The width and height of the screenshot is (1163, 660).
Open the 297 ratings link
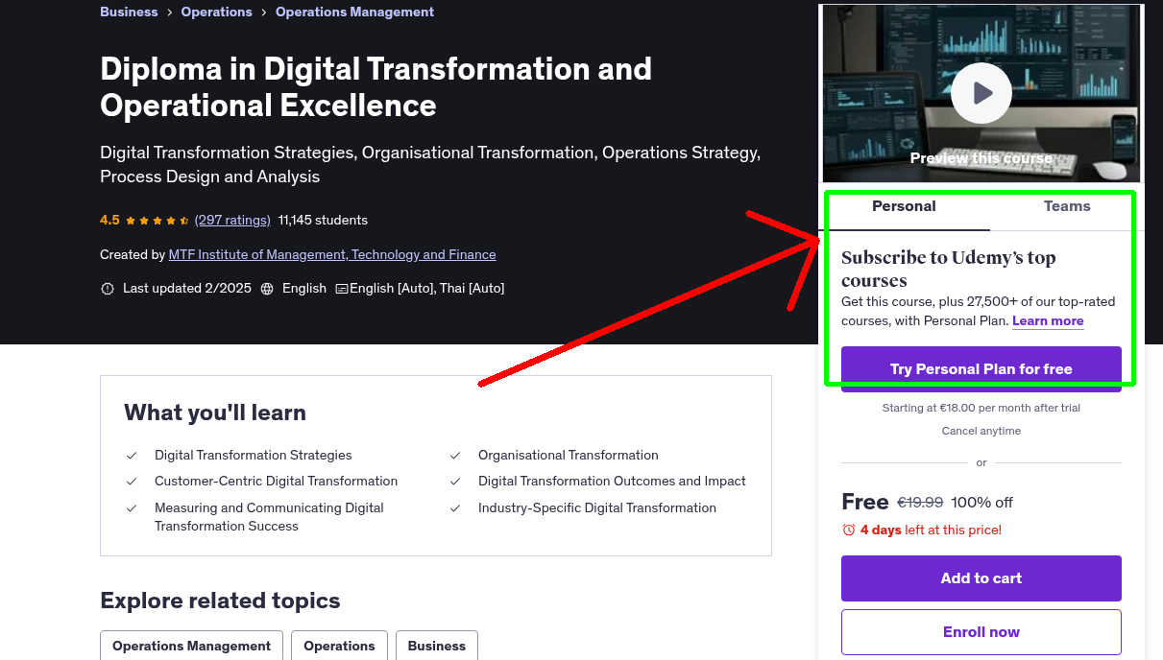coord(232,220)
